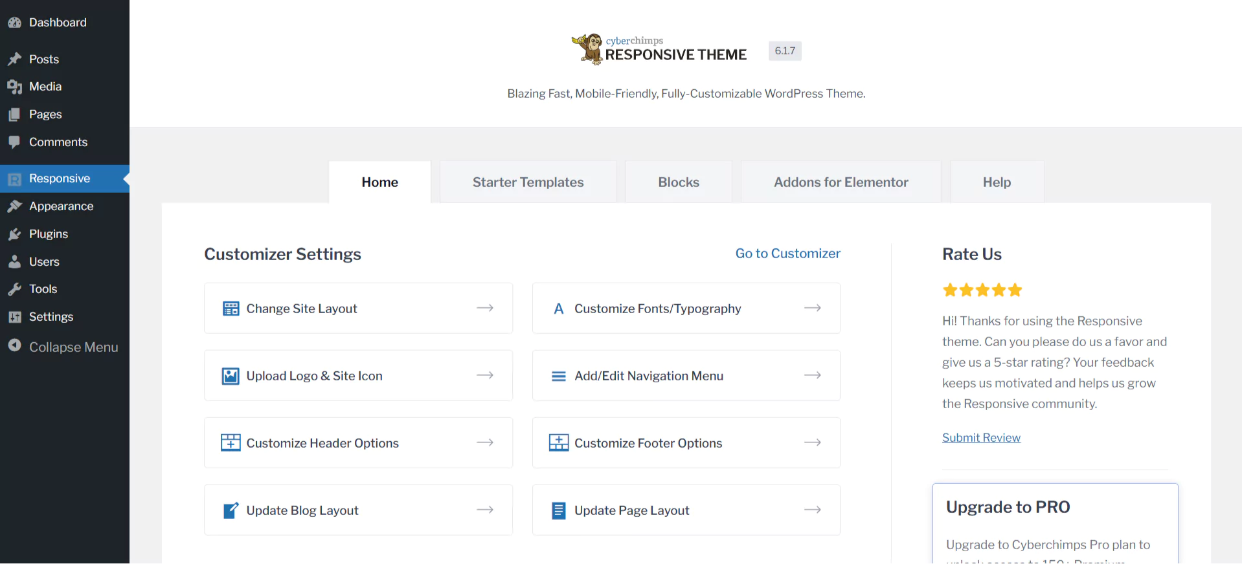Open the Plugins menu item

pos(65,234)
